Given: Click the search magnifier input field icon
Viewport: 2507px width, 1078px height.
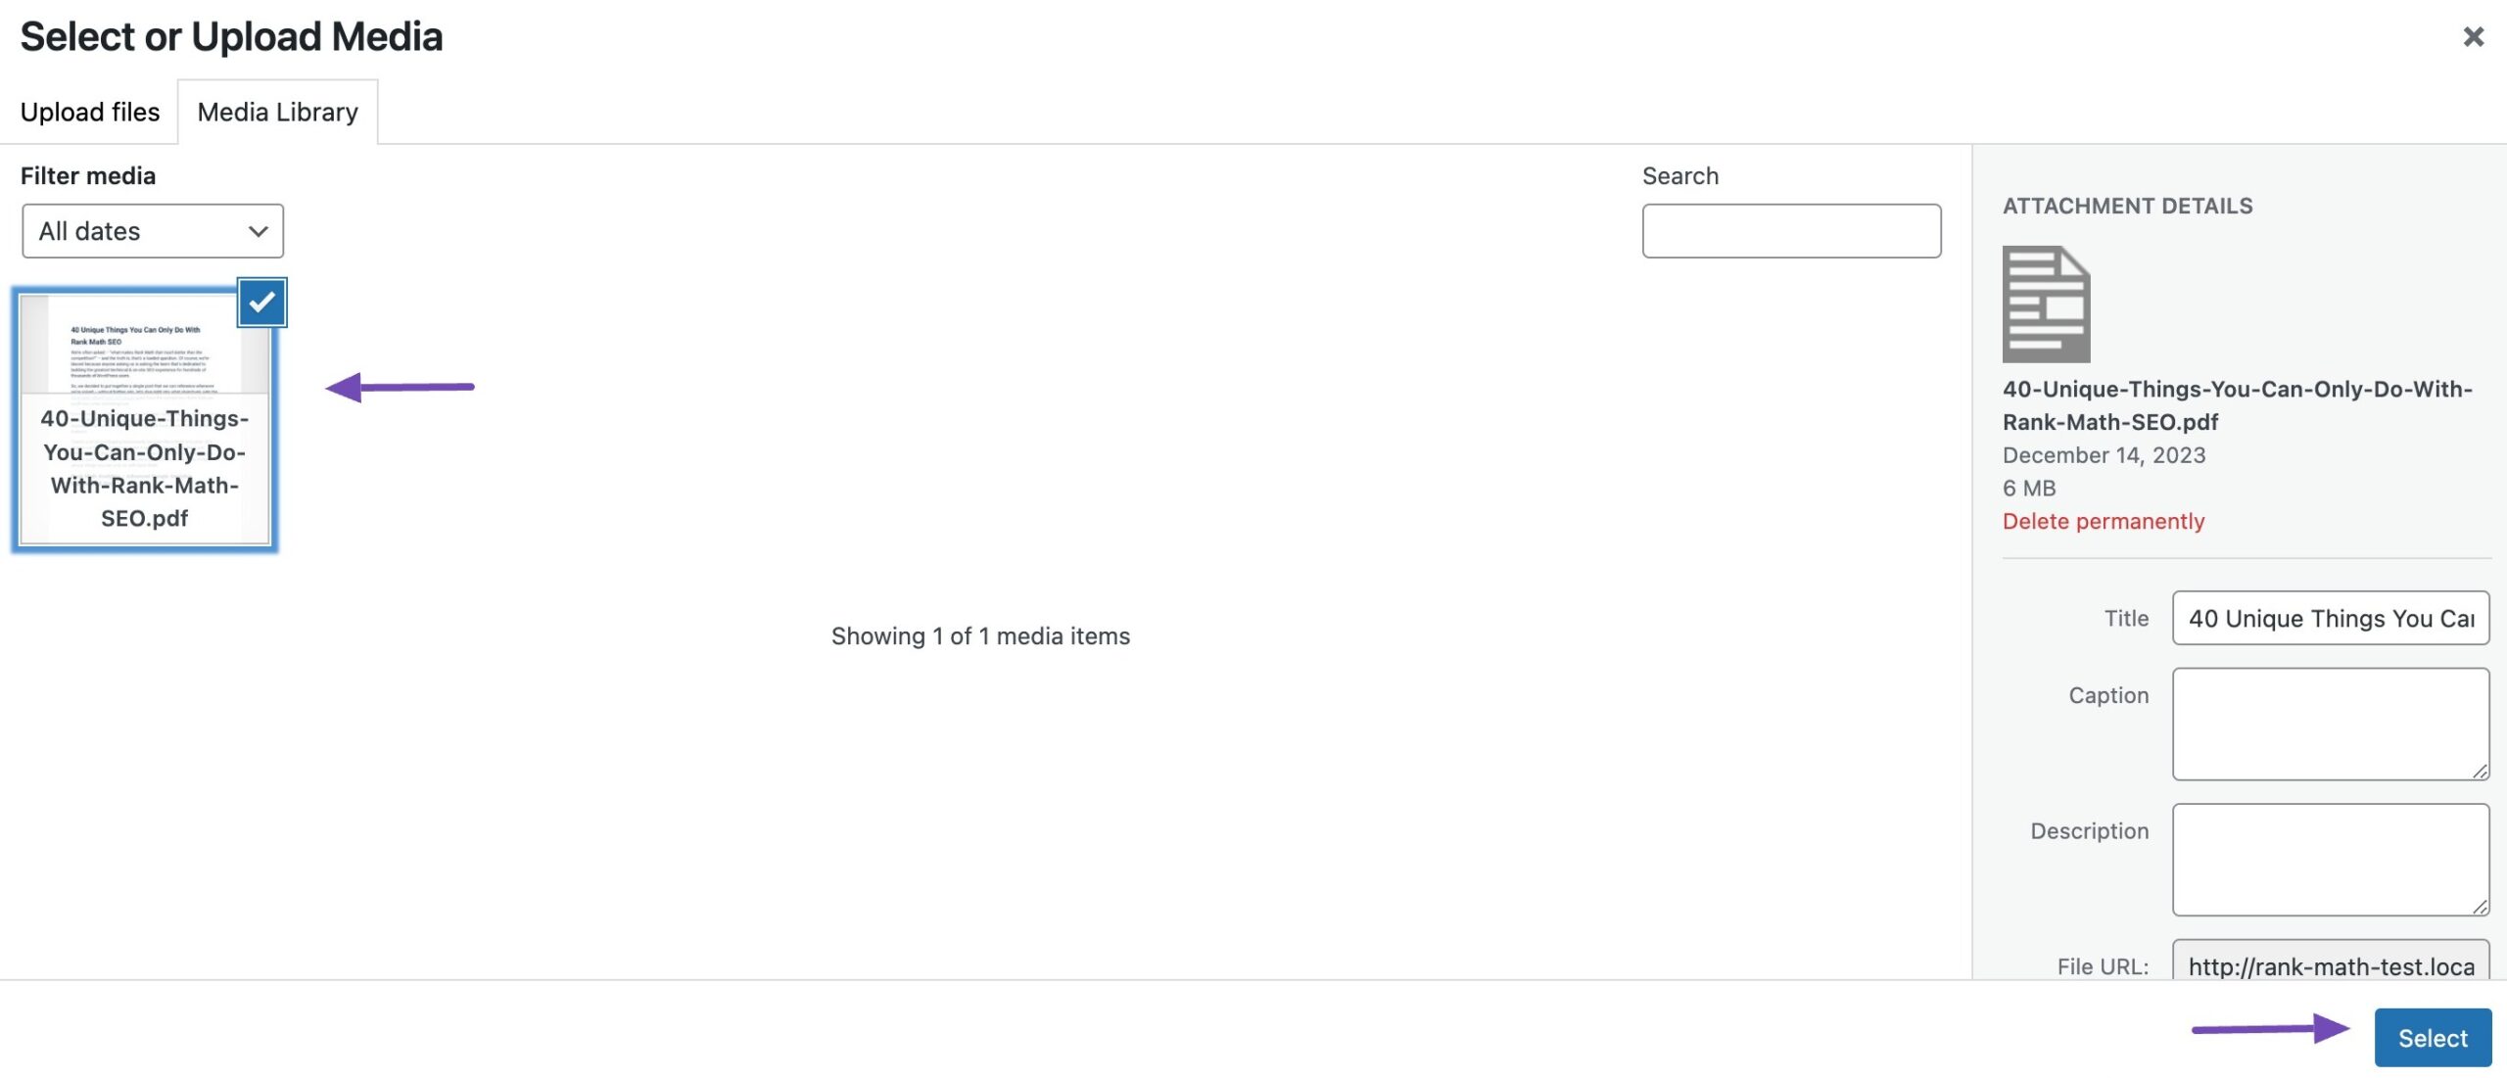Looking at the screenshot, I should coord(1792,230).
